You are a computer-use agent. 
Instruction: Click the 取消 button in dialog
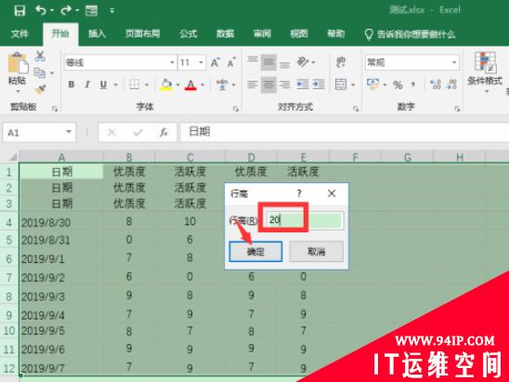316,252
